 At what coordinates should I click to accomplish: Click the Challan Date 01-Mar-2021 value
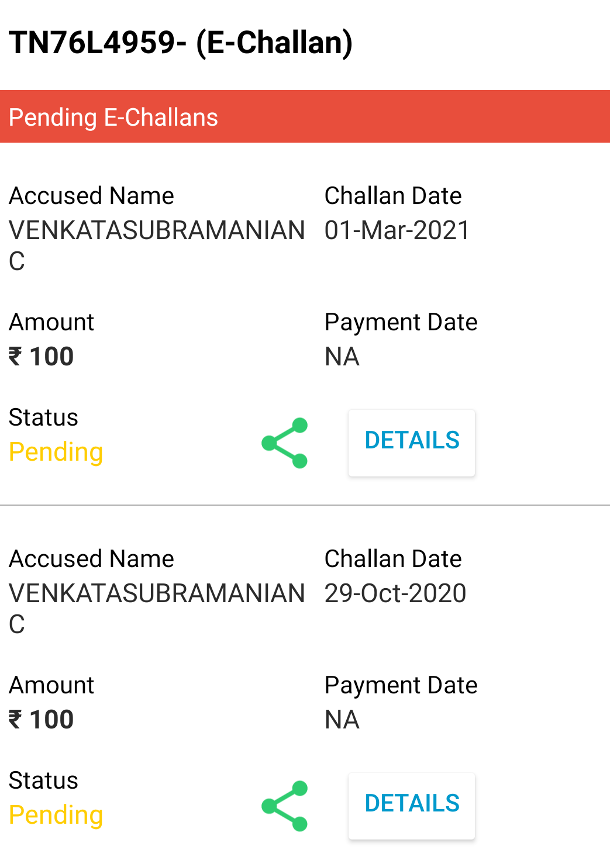tap(396, 230)
